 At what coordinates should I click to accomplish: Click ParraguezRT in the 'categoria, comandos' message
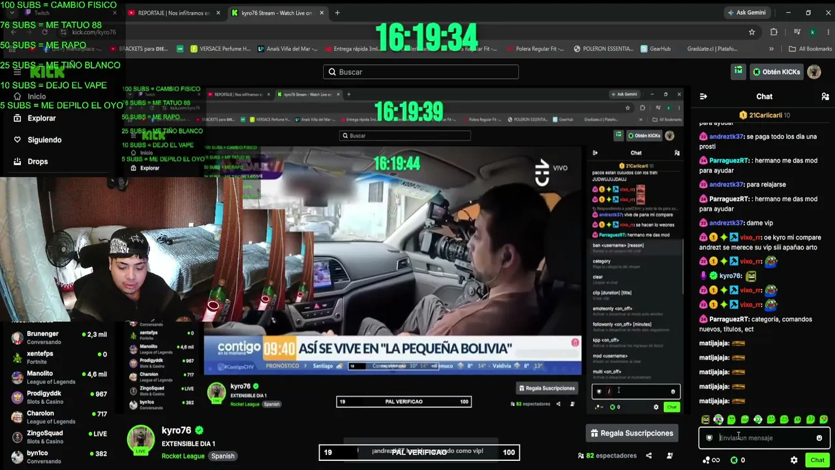(x=729, y=319)
